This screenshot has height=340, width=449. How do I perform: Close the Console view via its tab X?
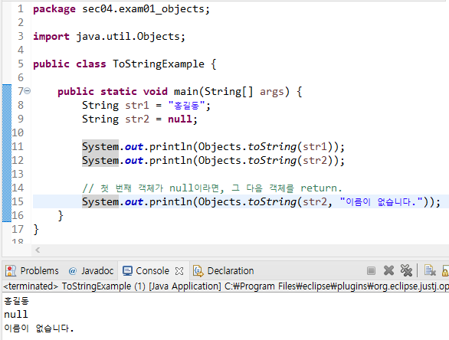click(179, 271)
